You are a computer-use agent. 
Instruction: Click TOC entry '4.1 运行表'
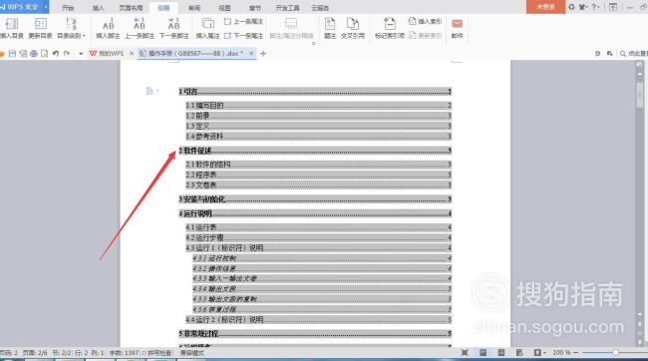tap(318, 227)
